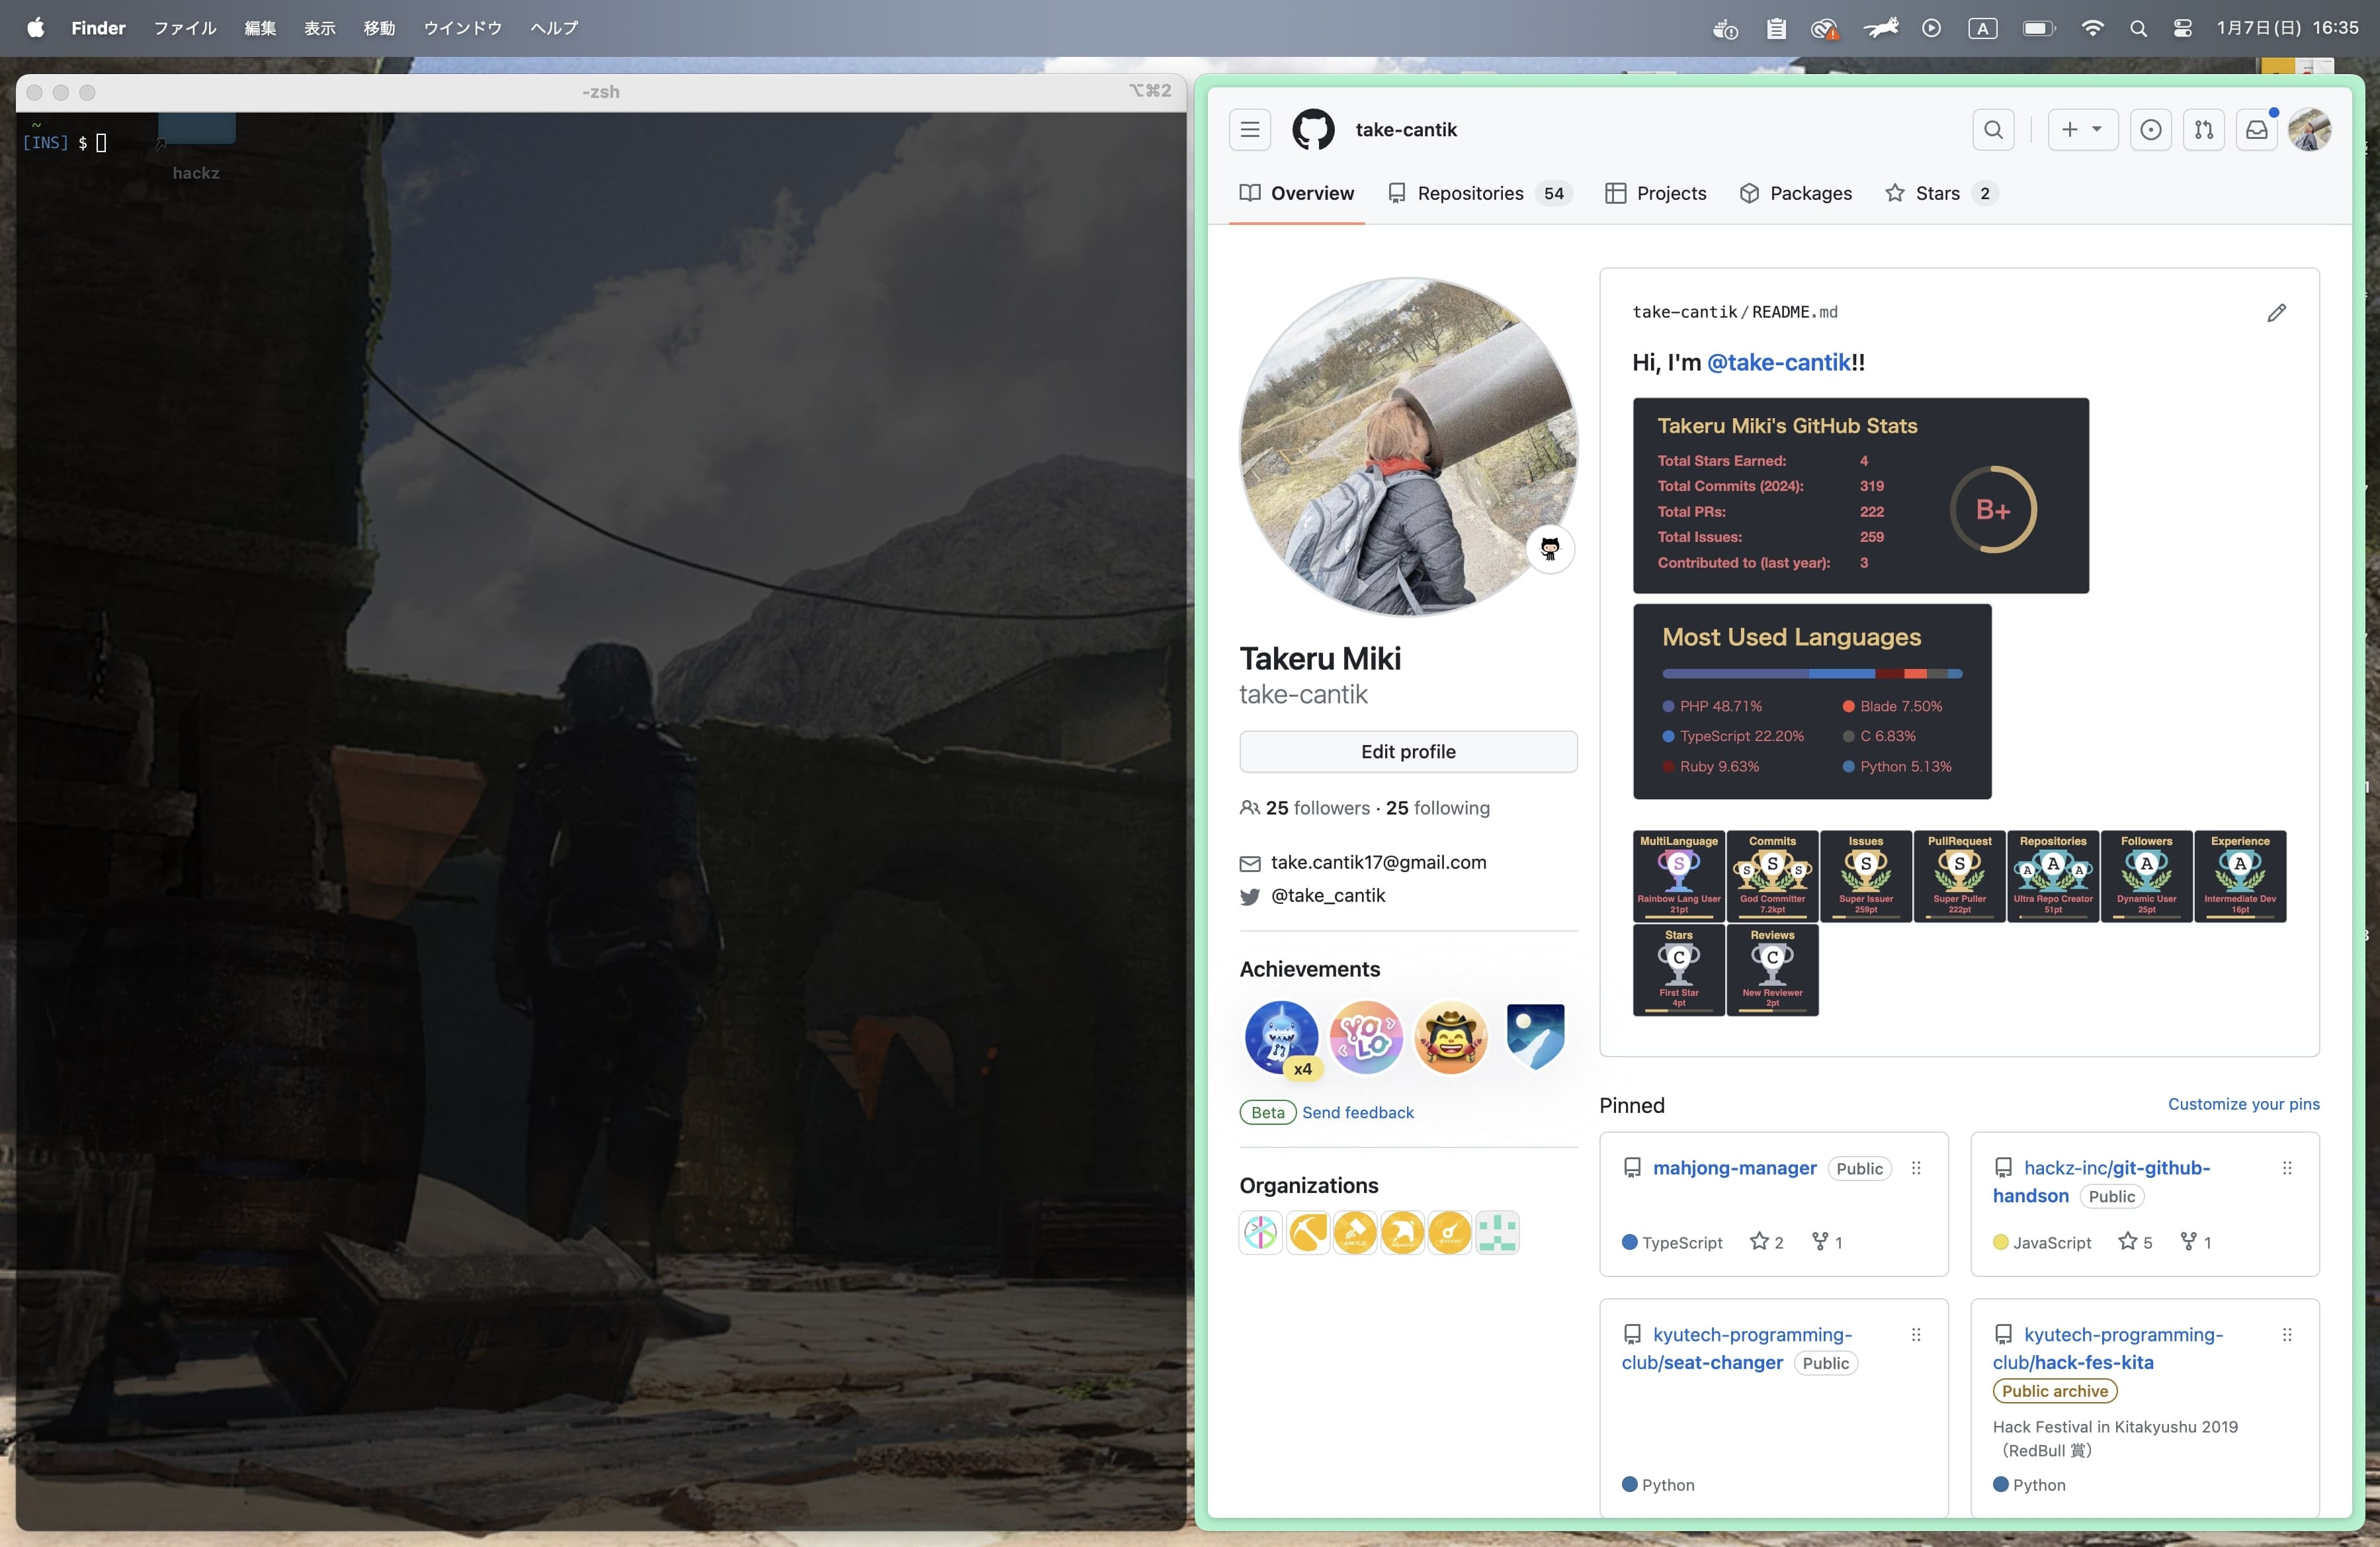Screen dimensions: 2380x1547
Task: Click the Send feedback link
Action: click(x=1357, y=1113)
